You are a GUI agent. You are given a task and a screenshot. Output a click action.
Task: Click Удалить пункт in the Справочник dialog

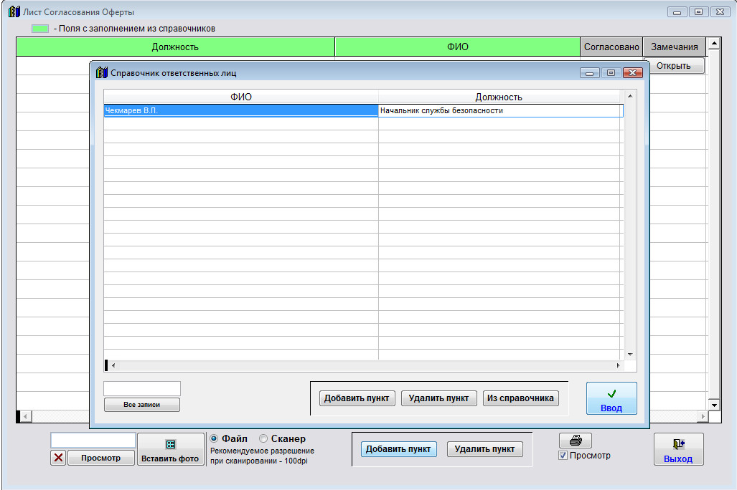(438, 398)
